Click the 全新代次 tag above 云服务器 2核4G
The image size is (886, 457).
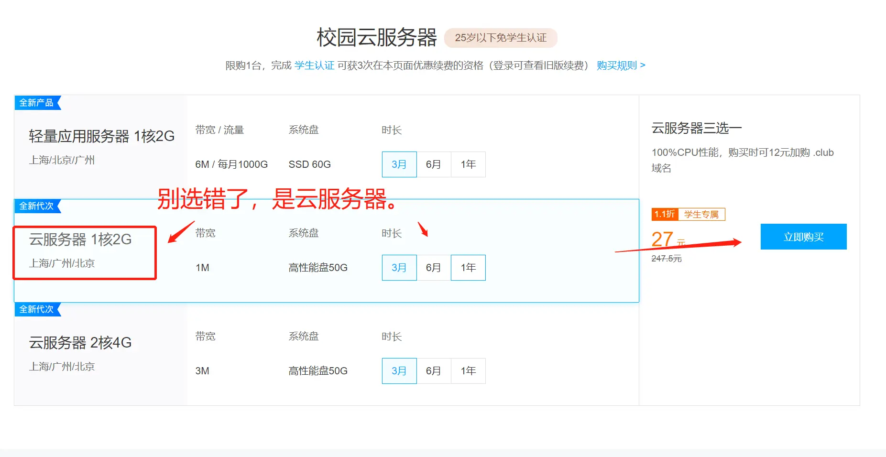[x=37, y=309]
